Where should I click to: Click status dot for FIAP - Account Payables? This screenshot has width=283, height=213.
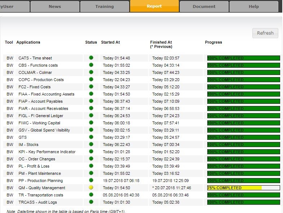pos(91,101)
